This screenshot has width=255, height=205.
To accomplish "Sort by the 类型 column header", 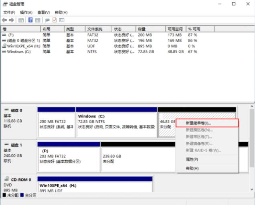I will (x=75, y=29).
